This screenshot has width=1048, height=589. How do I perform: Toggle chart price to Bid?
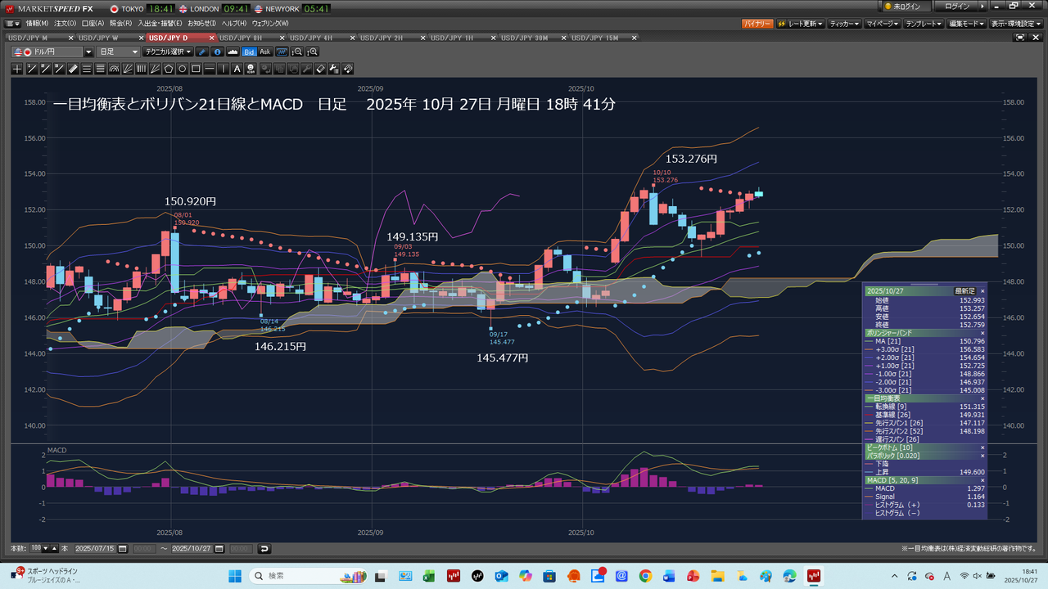pyautogui.click(x=249, y=52)
